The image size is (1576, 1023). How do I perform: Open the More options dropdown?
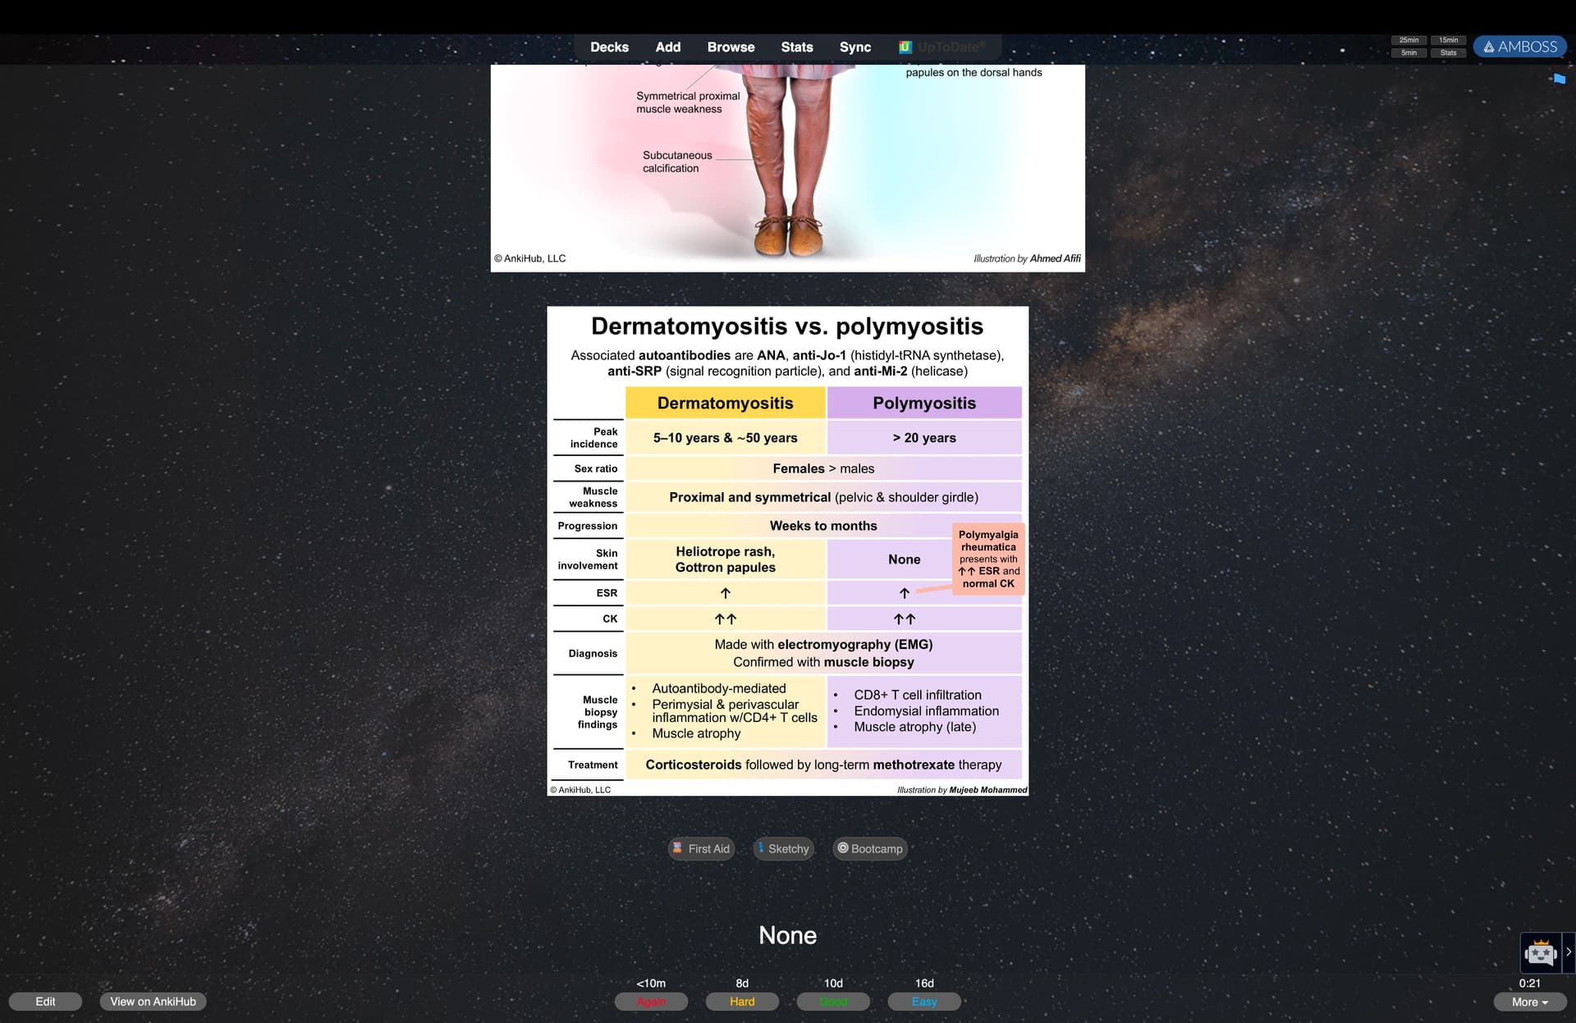pos(1529,1002)
